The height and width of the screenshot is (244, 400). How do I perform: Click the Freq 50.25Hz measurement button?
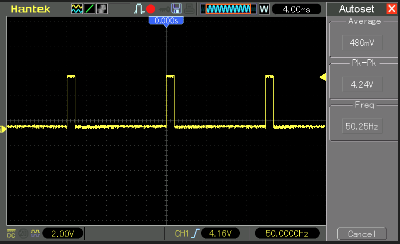coord(362,126)
